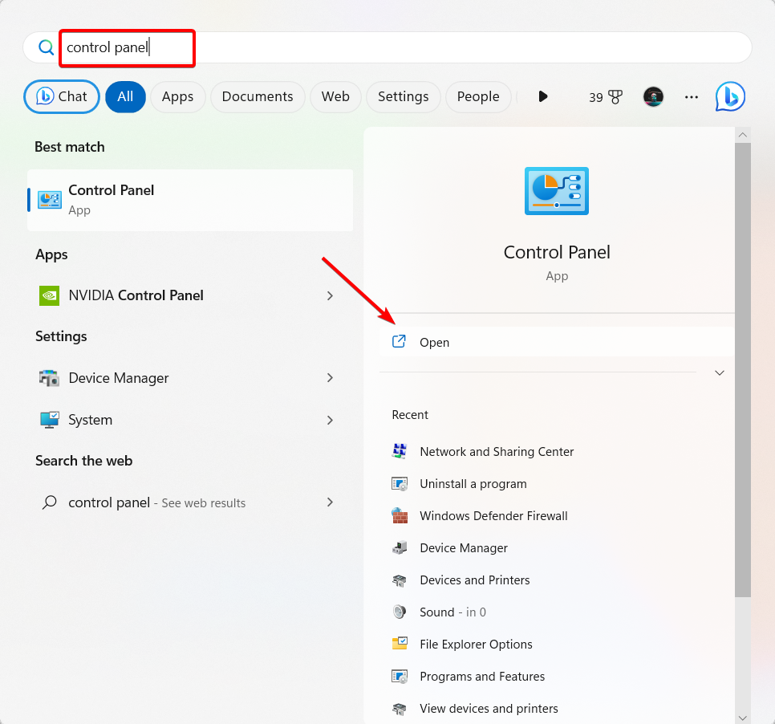The image size is (775, 724).
Task: Click the Devices and Printers icon
Action: (400, 580)
